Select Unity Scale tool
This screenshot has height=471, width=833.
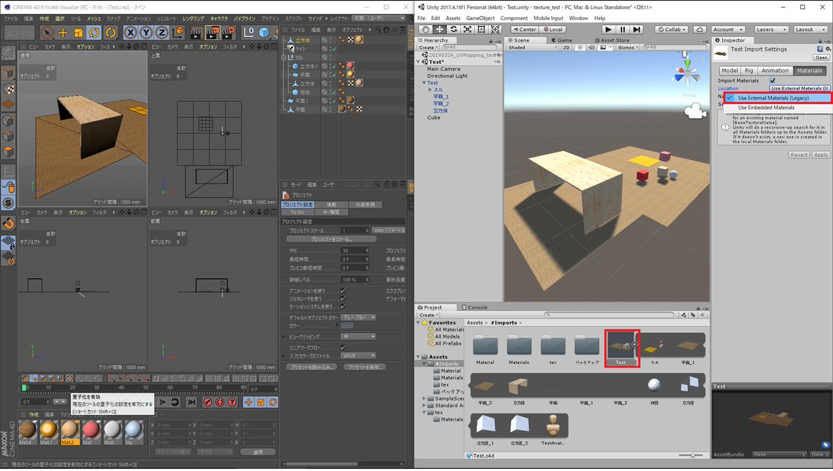(466, 29)
